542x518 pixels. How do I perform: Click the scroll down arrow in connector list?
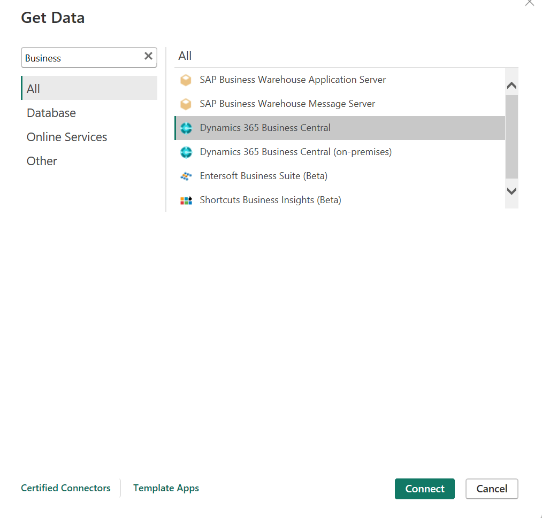point(512,191)
